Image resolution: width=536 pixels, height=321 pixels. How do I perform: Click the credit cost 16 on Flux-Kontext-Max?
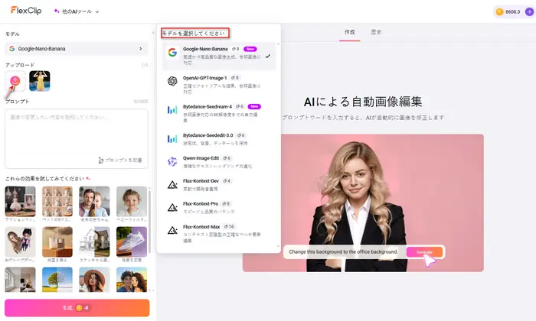[x=230, y=226]
